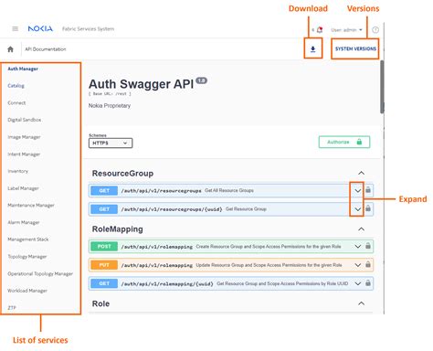
Task: Open Operational Topology Manager service
Action: [40, 273]
